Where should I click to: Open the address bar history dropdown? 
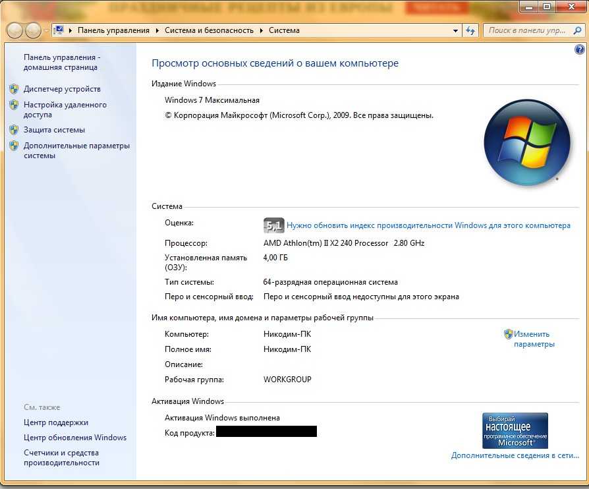455,30
